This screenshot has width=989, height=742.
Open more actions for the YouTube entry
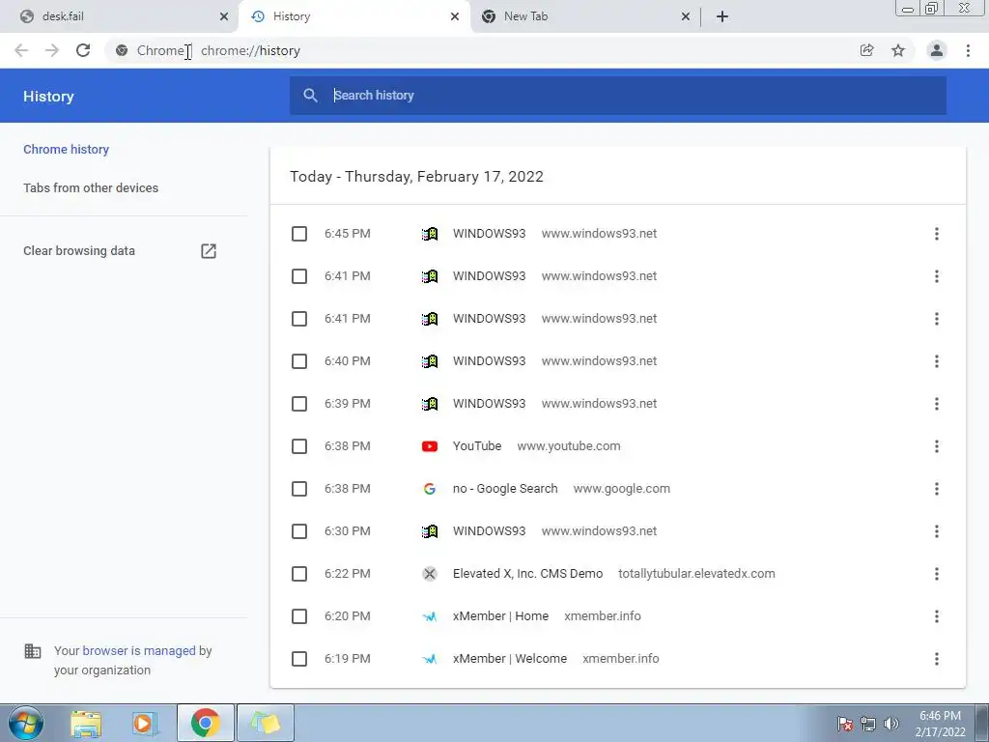click(x=937, y=446)
